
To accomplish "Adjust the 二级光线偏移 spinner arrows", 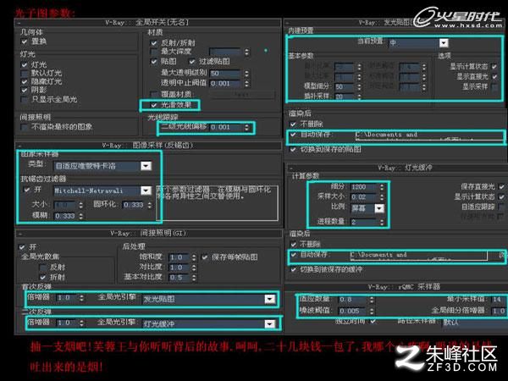I will point(247,127).
